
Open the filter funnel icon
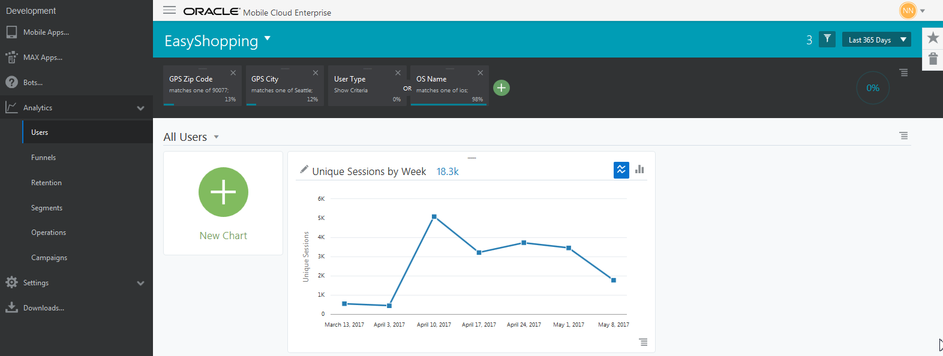[x=827, y=40]
